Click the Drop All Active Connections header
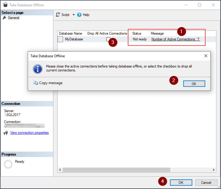This screenshot has height=189, width=221. point(107,33)
